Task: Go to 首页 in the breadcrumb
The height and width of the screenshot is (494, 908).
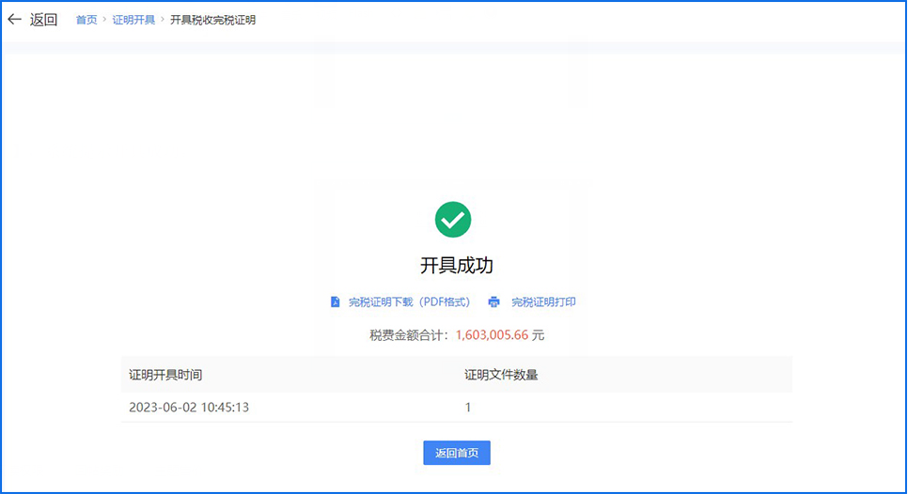Action: (86, 20)
